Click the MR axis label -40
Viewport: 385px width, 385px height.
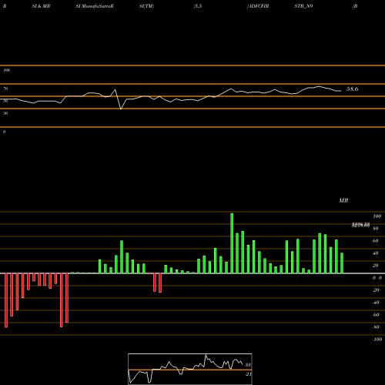tap(376, 303)
